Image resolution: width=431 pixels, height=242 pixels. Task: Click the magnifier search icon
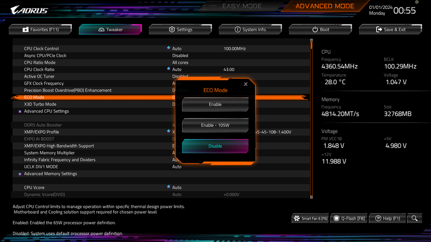coord(415,219)
